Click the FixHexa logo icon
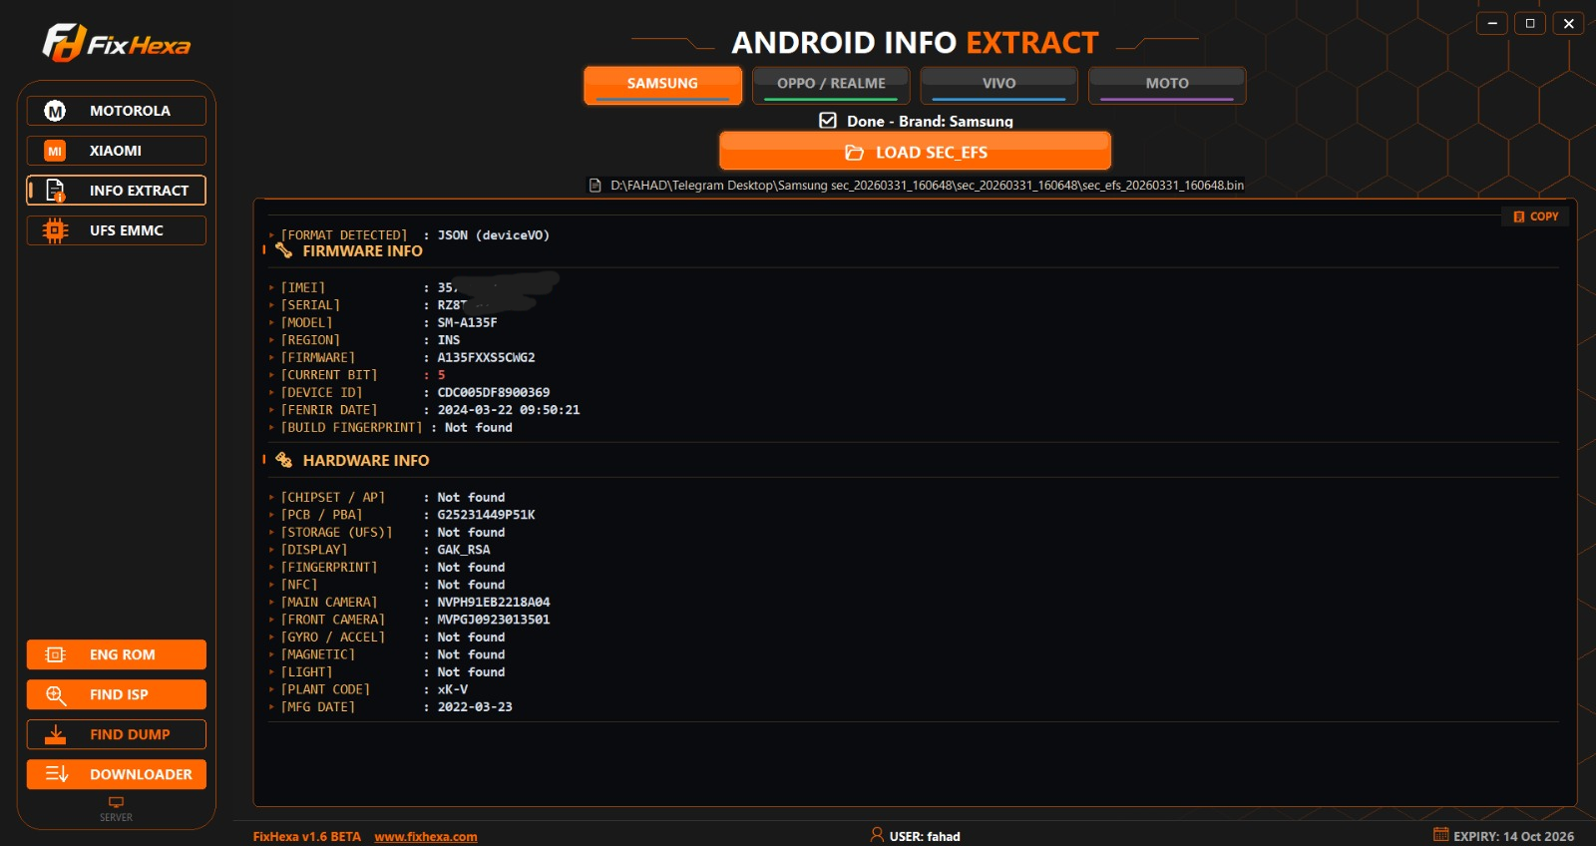 click(64, 43)
